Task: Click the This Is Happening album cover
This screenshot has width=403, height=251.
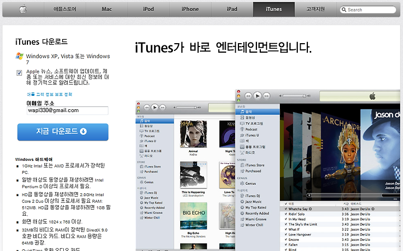Action: 193,175
